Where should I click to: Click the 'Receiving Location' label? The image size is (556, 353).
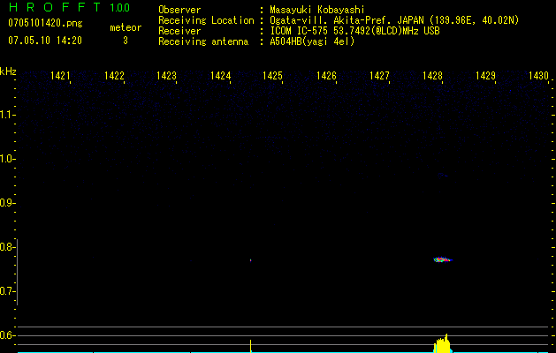(206, 20)
